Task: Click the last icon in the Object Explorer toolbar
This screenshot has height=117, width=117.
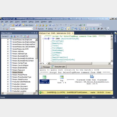Action: [28, 36]
